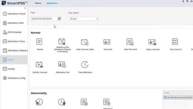Click the SmartPSS logo
The image size is (193, 109).
[15, 3]
